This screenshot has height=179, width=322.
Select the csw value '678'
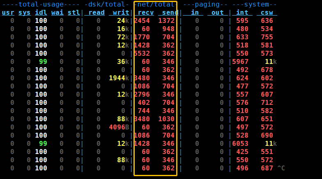(267, 70)
